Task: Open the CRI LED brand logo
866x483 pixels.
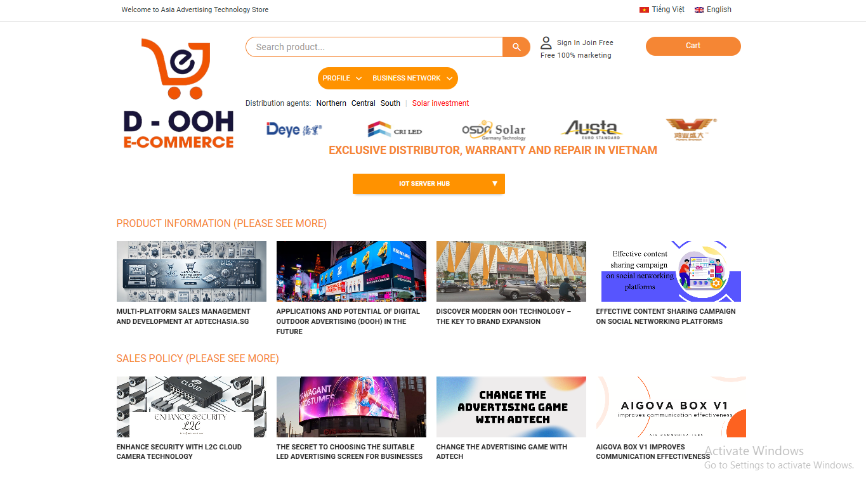Action: (395, 129)
